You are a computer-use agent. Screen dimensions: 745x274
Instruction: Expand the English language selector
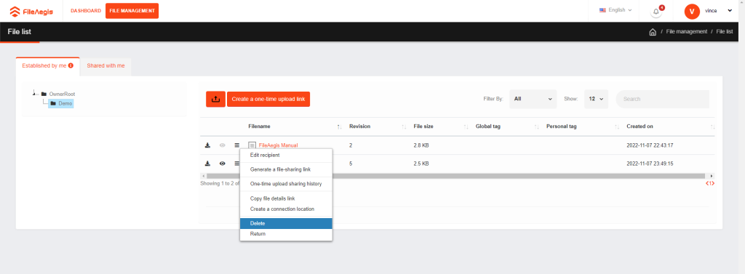pos(615,10)
